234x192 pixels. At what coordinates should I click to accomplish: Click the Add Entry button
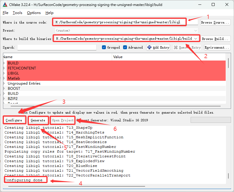click(158, 47)
